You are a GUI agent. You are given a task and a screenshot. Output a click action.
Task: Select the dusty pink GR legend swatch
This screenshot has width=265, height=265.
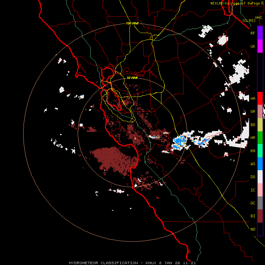coord(260,112)
